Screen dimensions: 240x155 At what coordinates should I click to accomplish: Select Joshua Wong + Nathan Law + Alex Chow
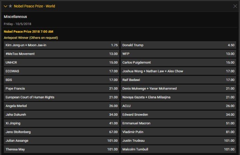coord(178,71)
